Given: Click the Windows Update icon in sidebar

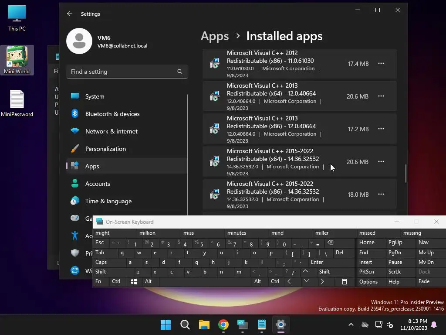Looking at the screenshot, I should 75,270.
